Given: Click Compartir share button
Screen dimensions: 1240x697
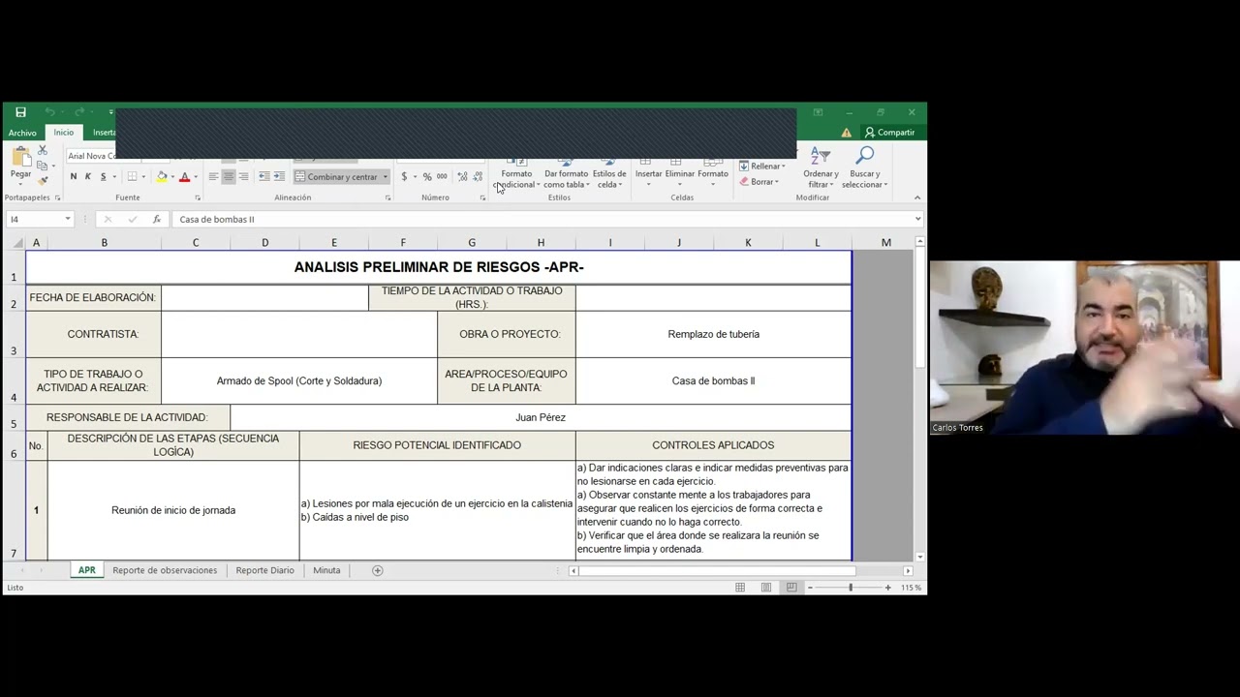Looking at the screenshot, I should pos(889,133).
